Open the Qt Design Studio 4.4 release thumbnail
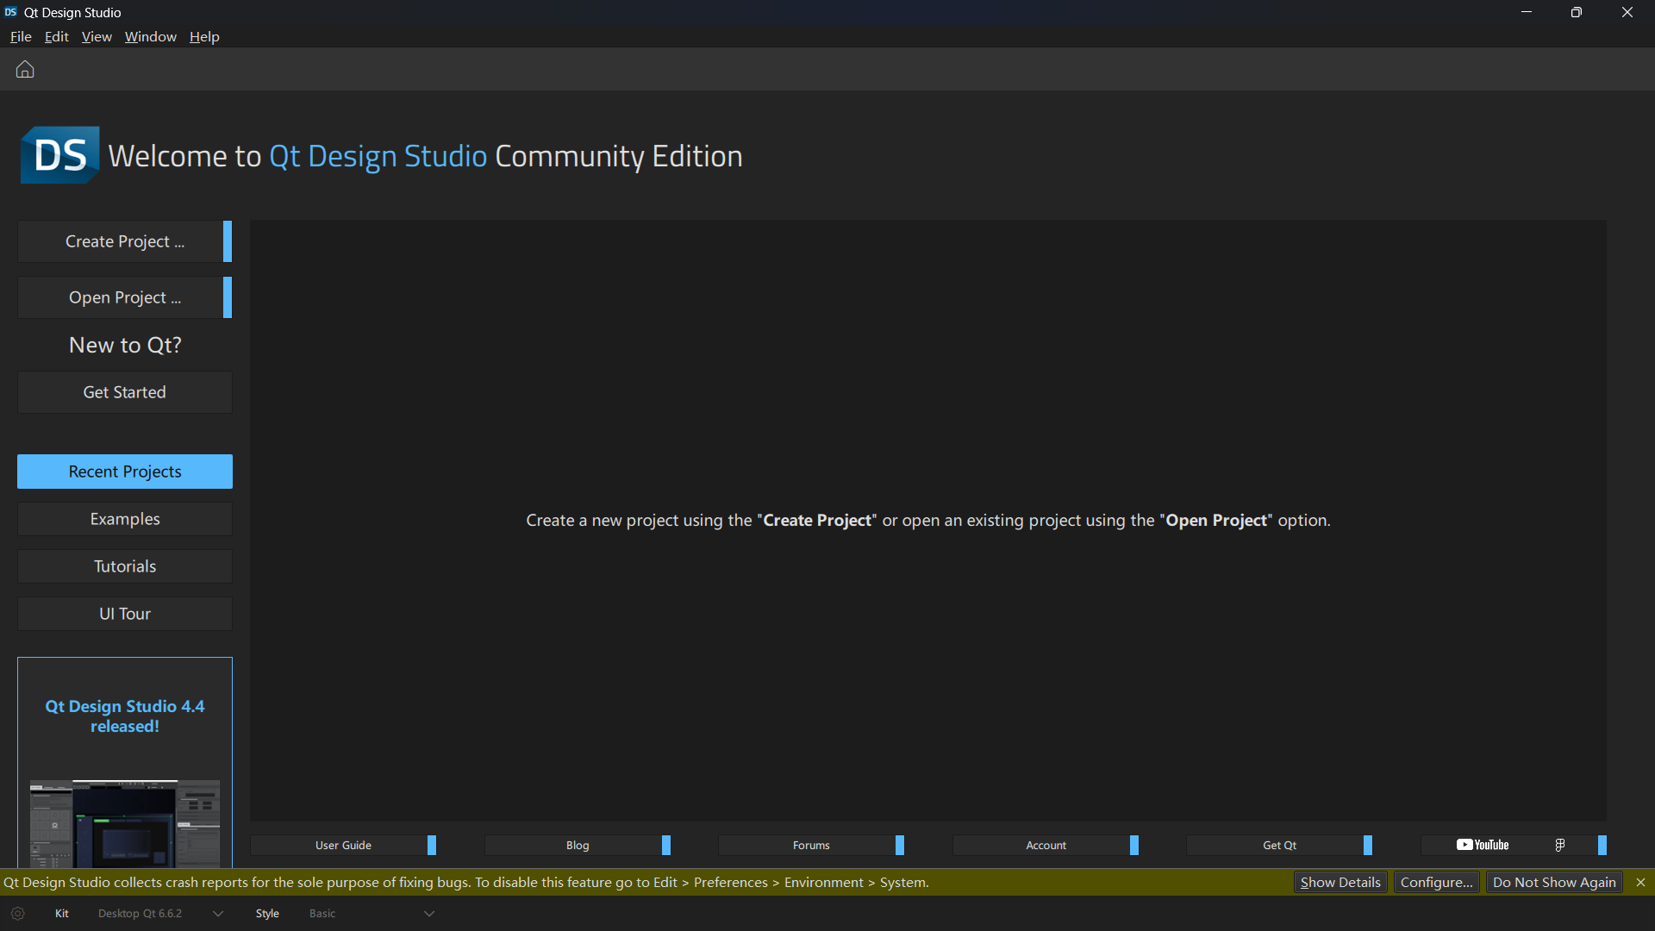Viewport: 1655px width, 931px height. click(125, 822)
